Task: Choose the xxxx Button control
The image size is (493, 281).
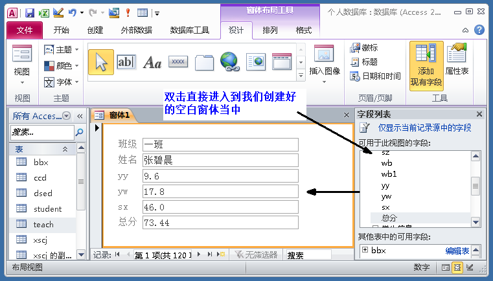Action: click(178, 62)
